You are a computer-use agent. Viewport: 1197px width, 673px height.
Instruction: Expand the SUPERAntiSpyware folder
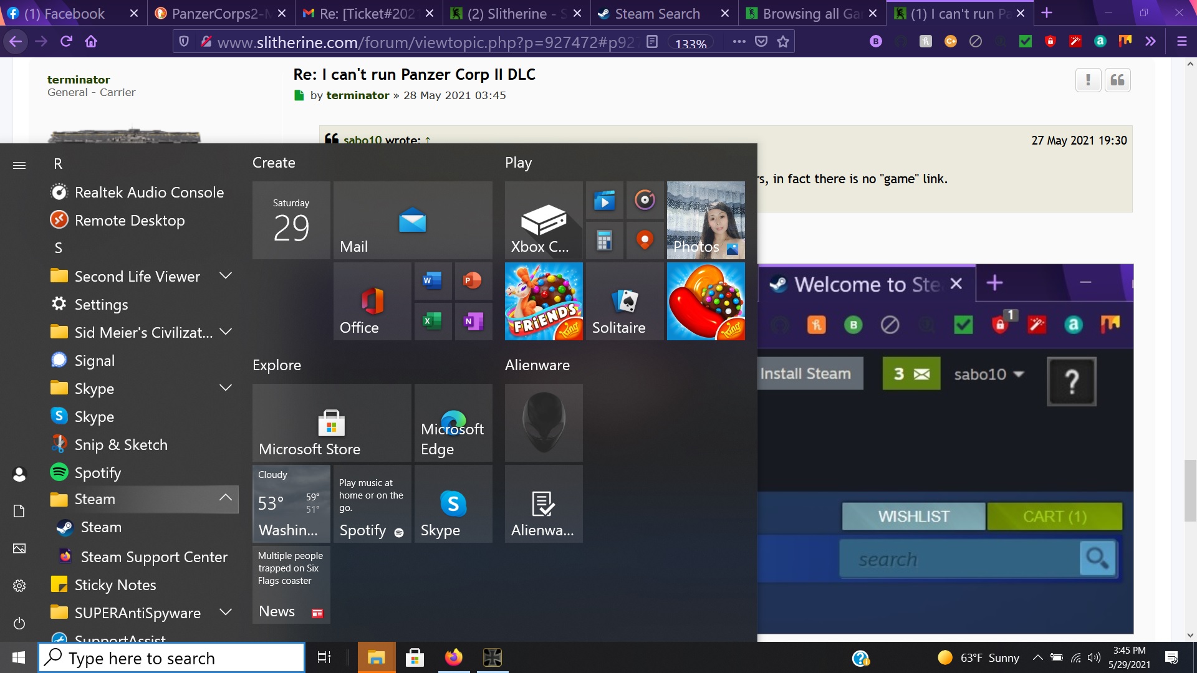pyautogui.click(x=226, y=613)
